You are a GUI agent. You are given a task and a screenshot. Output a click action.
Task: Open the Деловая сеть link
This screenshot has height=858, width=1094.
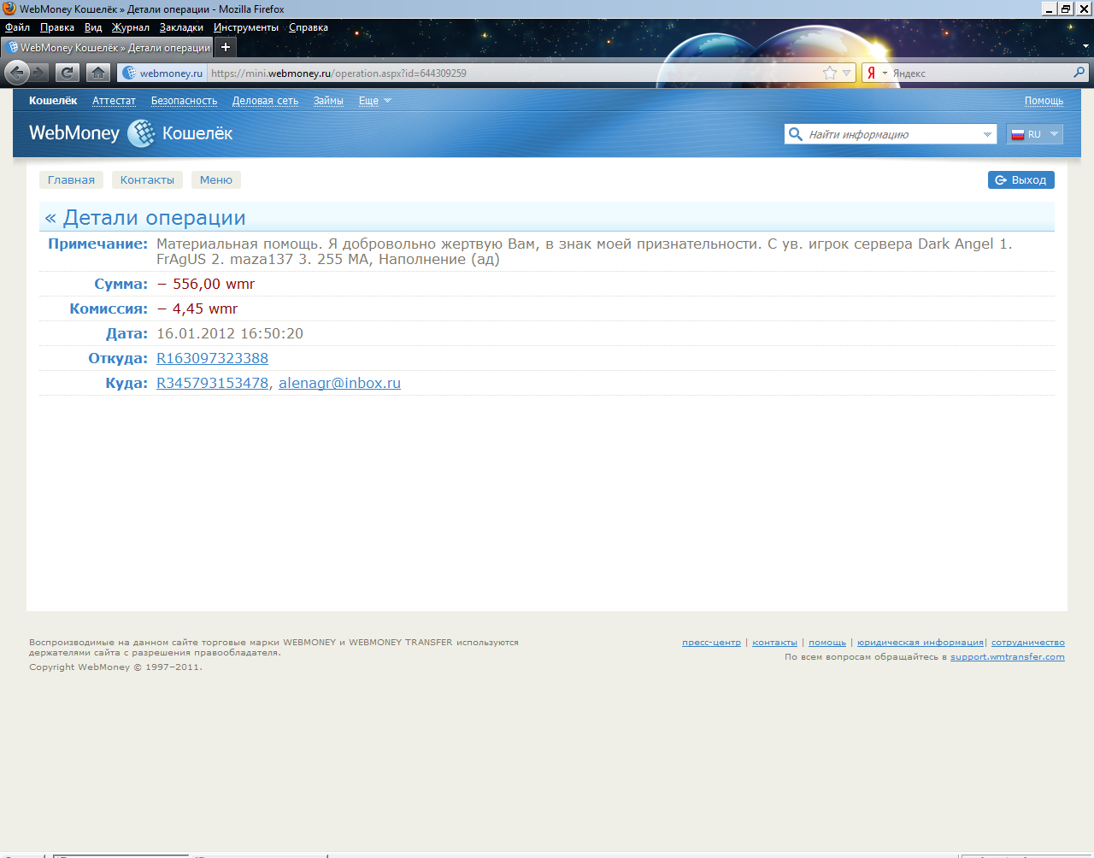coord(265,101)
